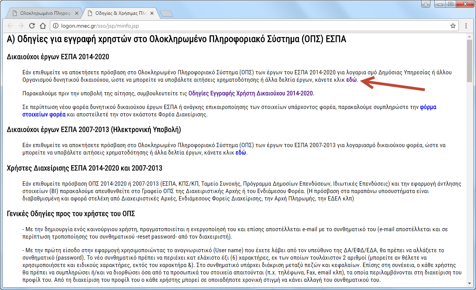
Task: Maximize the browser window
Action: [451, 4]
